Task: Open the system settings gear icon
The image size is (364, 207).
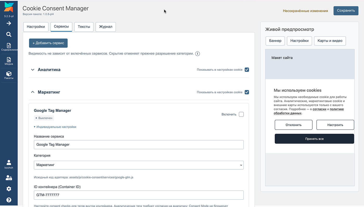Action: [x=9, y=189]
